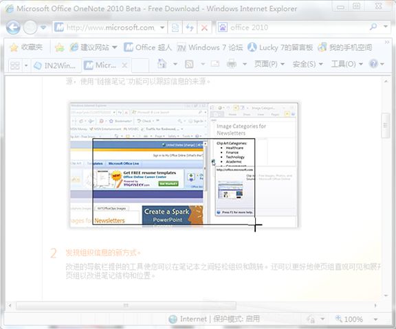Screen dimensions: 396x329
Task: Open the tab list dropdown arrow
Action: [x=26, y=66]
